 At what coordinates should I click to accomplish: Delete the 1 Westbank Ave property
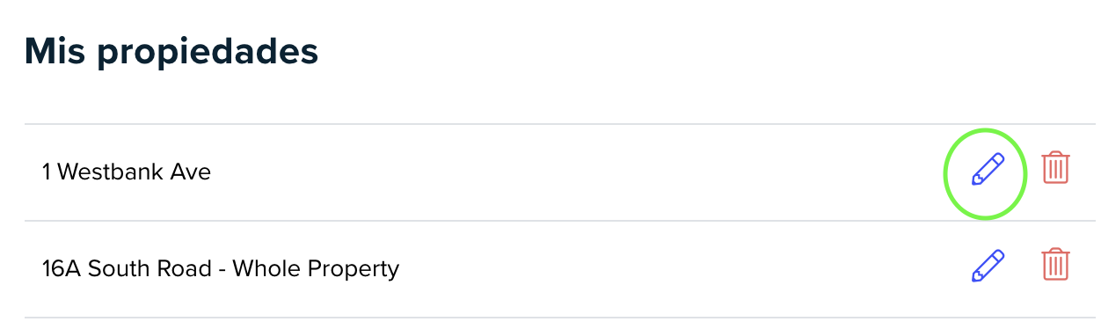pyautogui.click(x=1055, y=167)
